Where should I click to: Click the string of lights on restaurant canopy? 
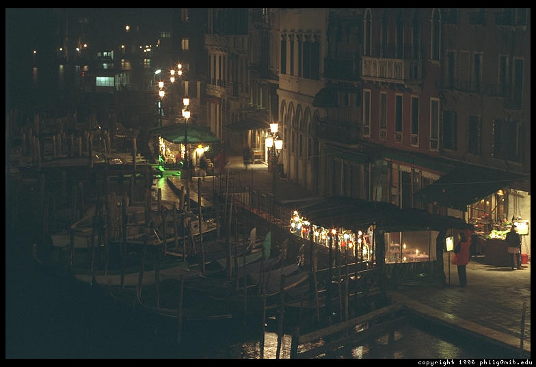(328, 235)
